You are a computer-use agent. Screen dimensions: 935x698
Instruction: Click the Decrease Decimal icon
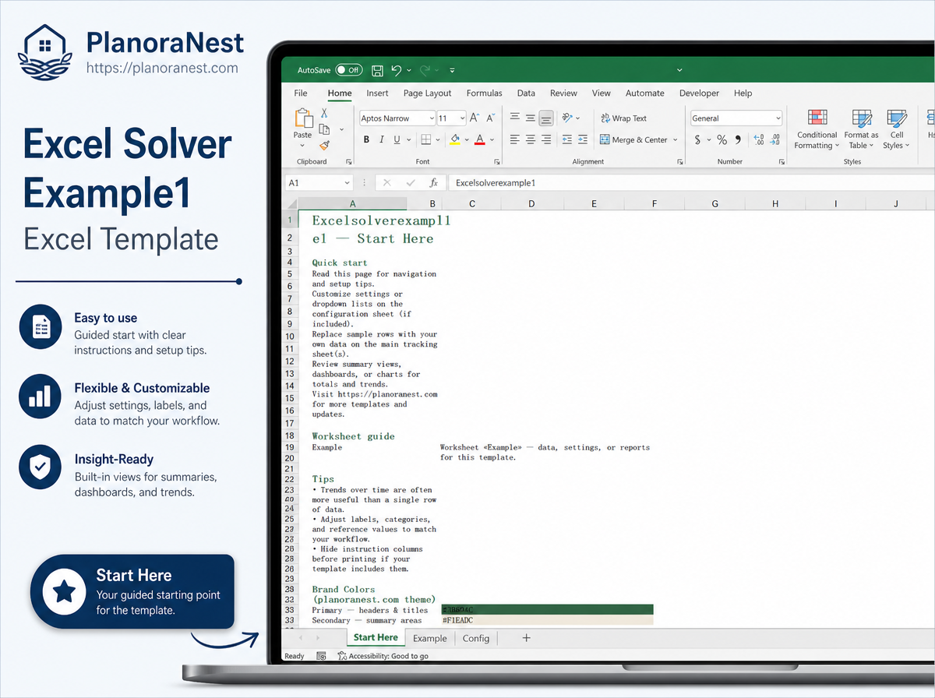[x=775, y=140]
